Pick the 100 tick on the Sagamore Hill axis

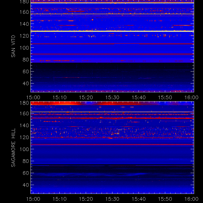(x=24, y=149)
